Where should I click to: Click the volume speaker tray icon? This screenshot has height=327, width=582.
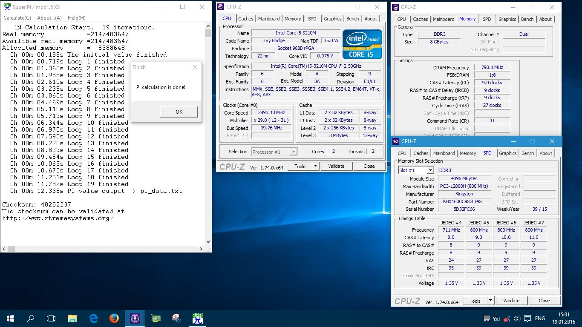pos(516,318)
